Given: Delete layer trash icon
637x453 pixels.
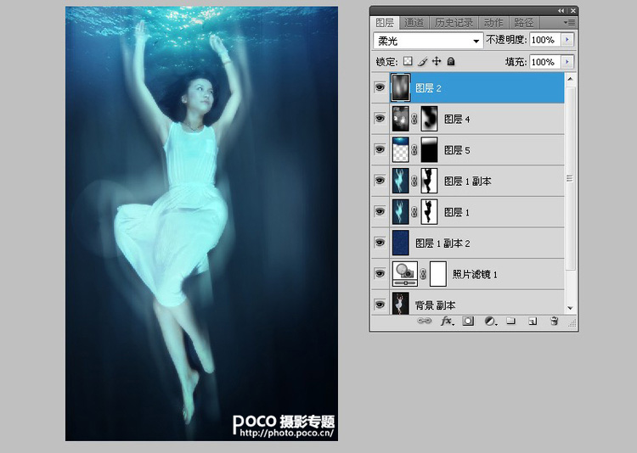Looking at the screenshot, I should pyautogui.click(x=554, y=321).
